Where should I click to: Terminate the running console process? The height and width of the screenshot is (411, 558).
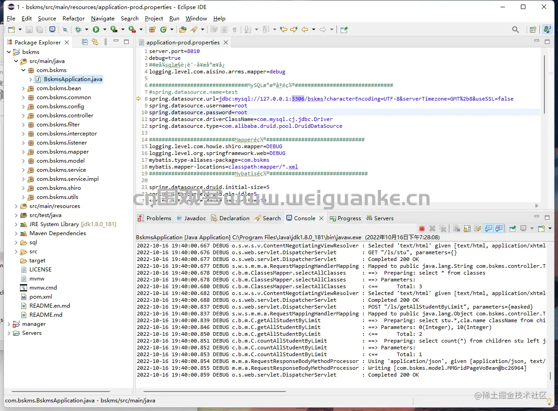click(422, 228)
